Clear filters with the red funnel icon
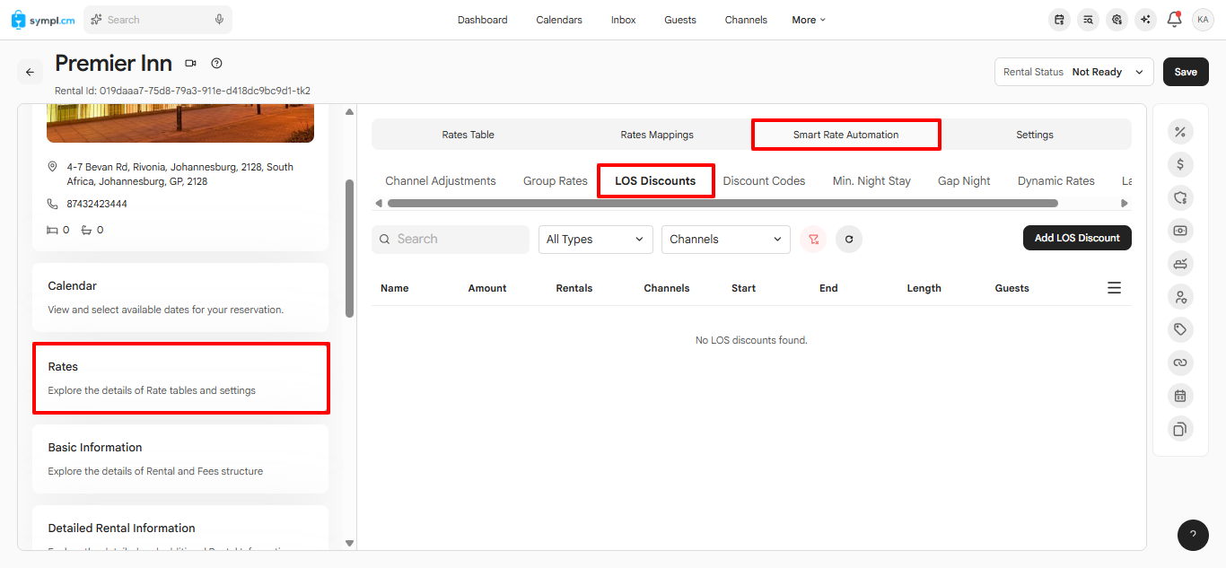Viewport: 1226px width, 568px height. (x=813, y=240)
